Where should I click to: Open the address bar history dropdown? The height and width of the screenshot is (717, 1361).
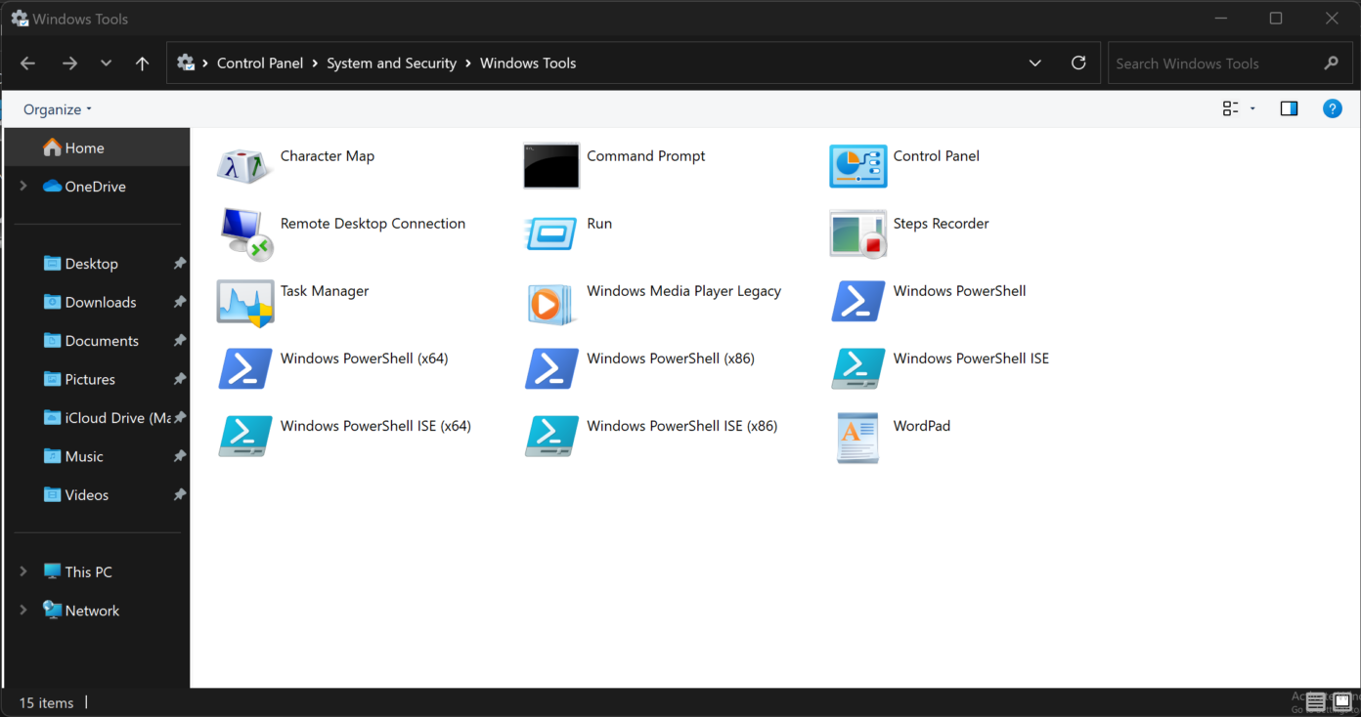tap(1034, 63)
